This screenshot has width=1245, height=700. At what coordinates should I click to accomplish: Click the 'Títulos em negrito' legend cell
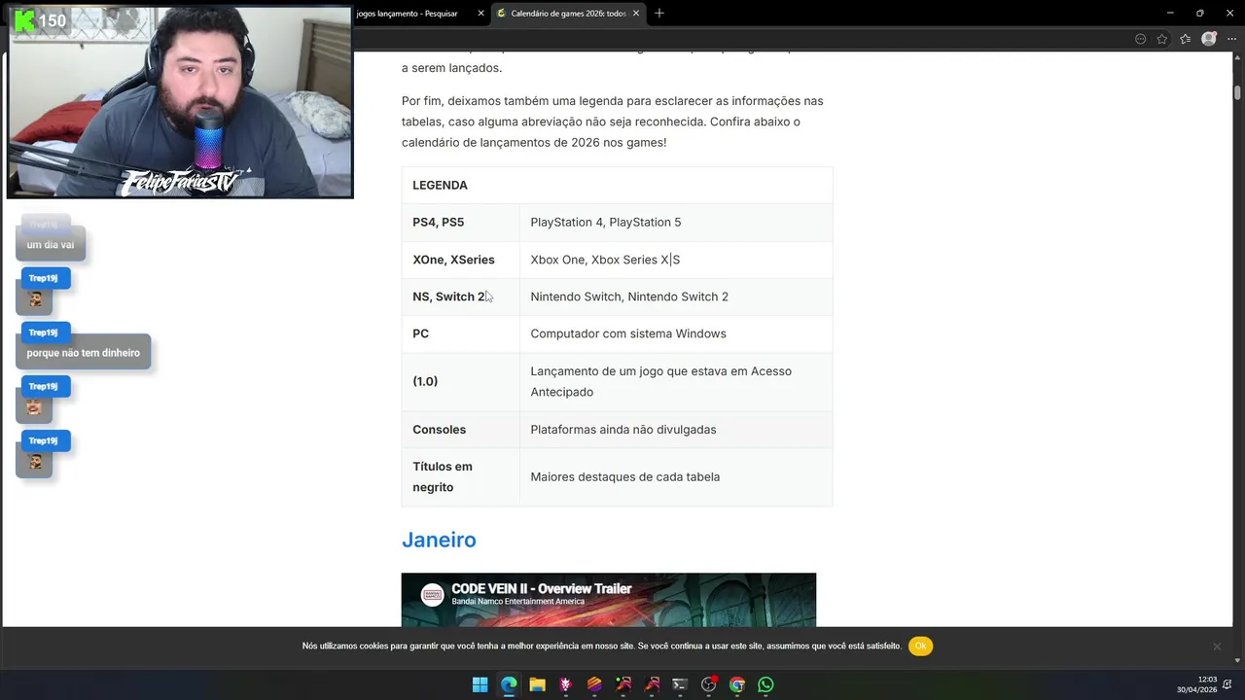click(x=460, y=476)
